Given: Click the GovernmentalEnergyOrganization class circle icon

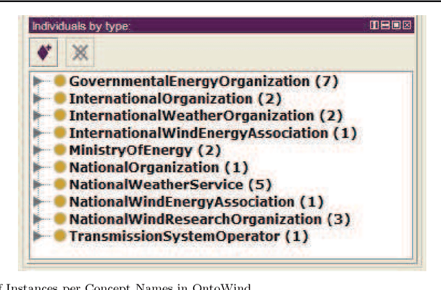Looking at the screenshot, I should [60, 81].
